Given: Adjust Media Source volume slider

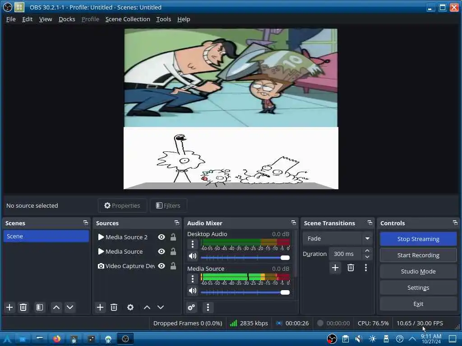Looking at the screenshot, I should 245,292.
